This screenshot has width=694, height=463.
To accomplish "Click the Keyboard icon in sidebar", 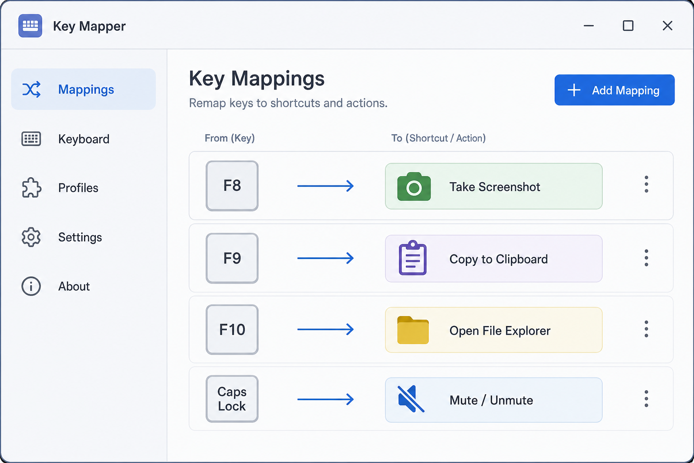I will (x=31, y=139).
